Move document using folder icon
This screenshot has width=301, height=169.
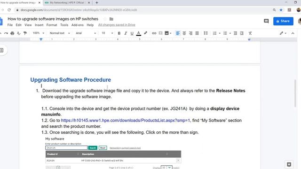tap(111, 19)
